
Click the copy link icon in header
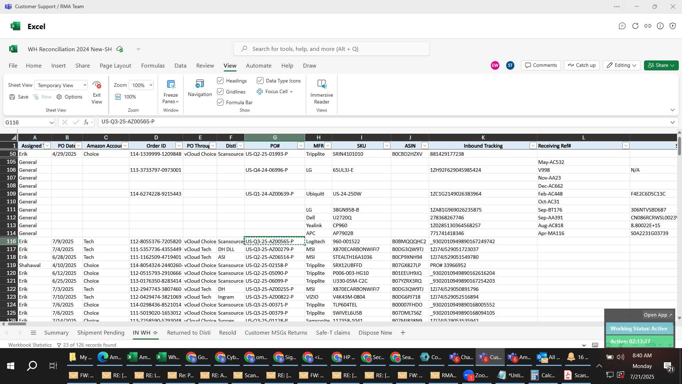pos(648,26)
